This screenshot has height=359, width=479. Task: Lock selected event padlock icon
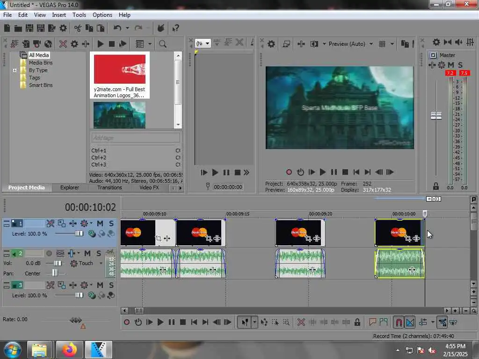point(357,322)
